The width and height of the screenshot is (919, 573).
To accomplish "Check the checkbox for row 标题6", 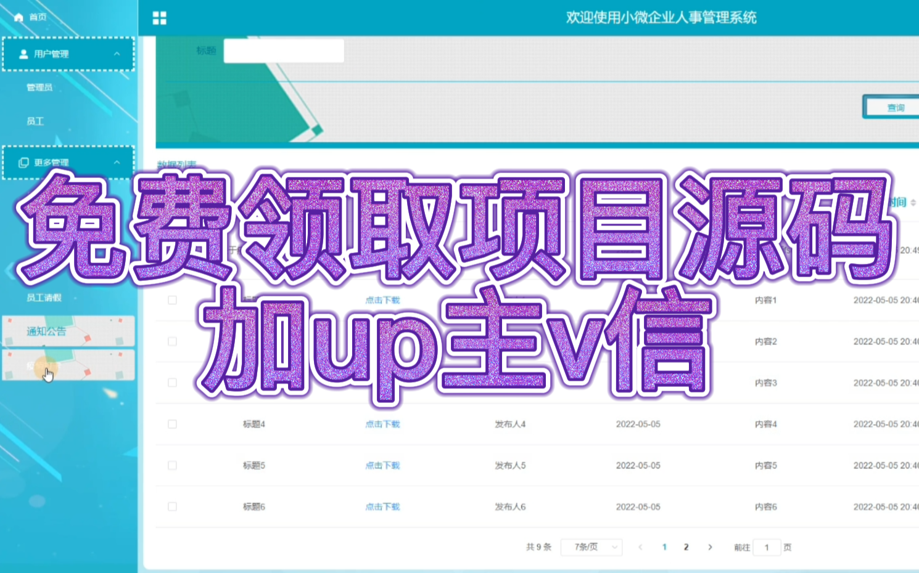I will coord(172,506).
